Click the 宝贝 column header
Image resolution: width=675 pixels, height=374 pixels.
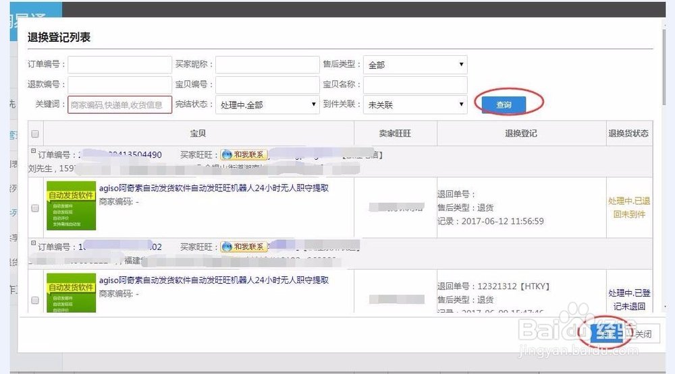coord(198,133)
